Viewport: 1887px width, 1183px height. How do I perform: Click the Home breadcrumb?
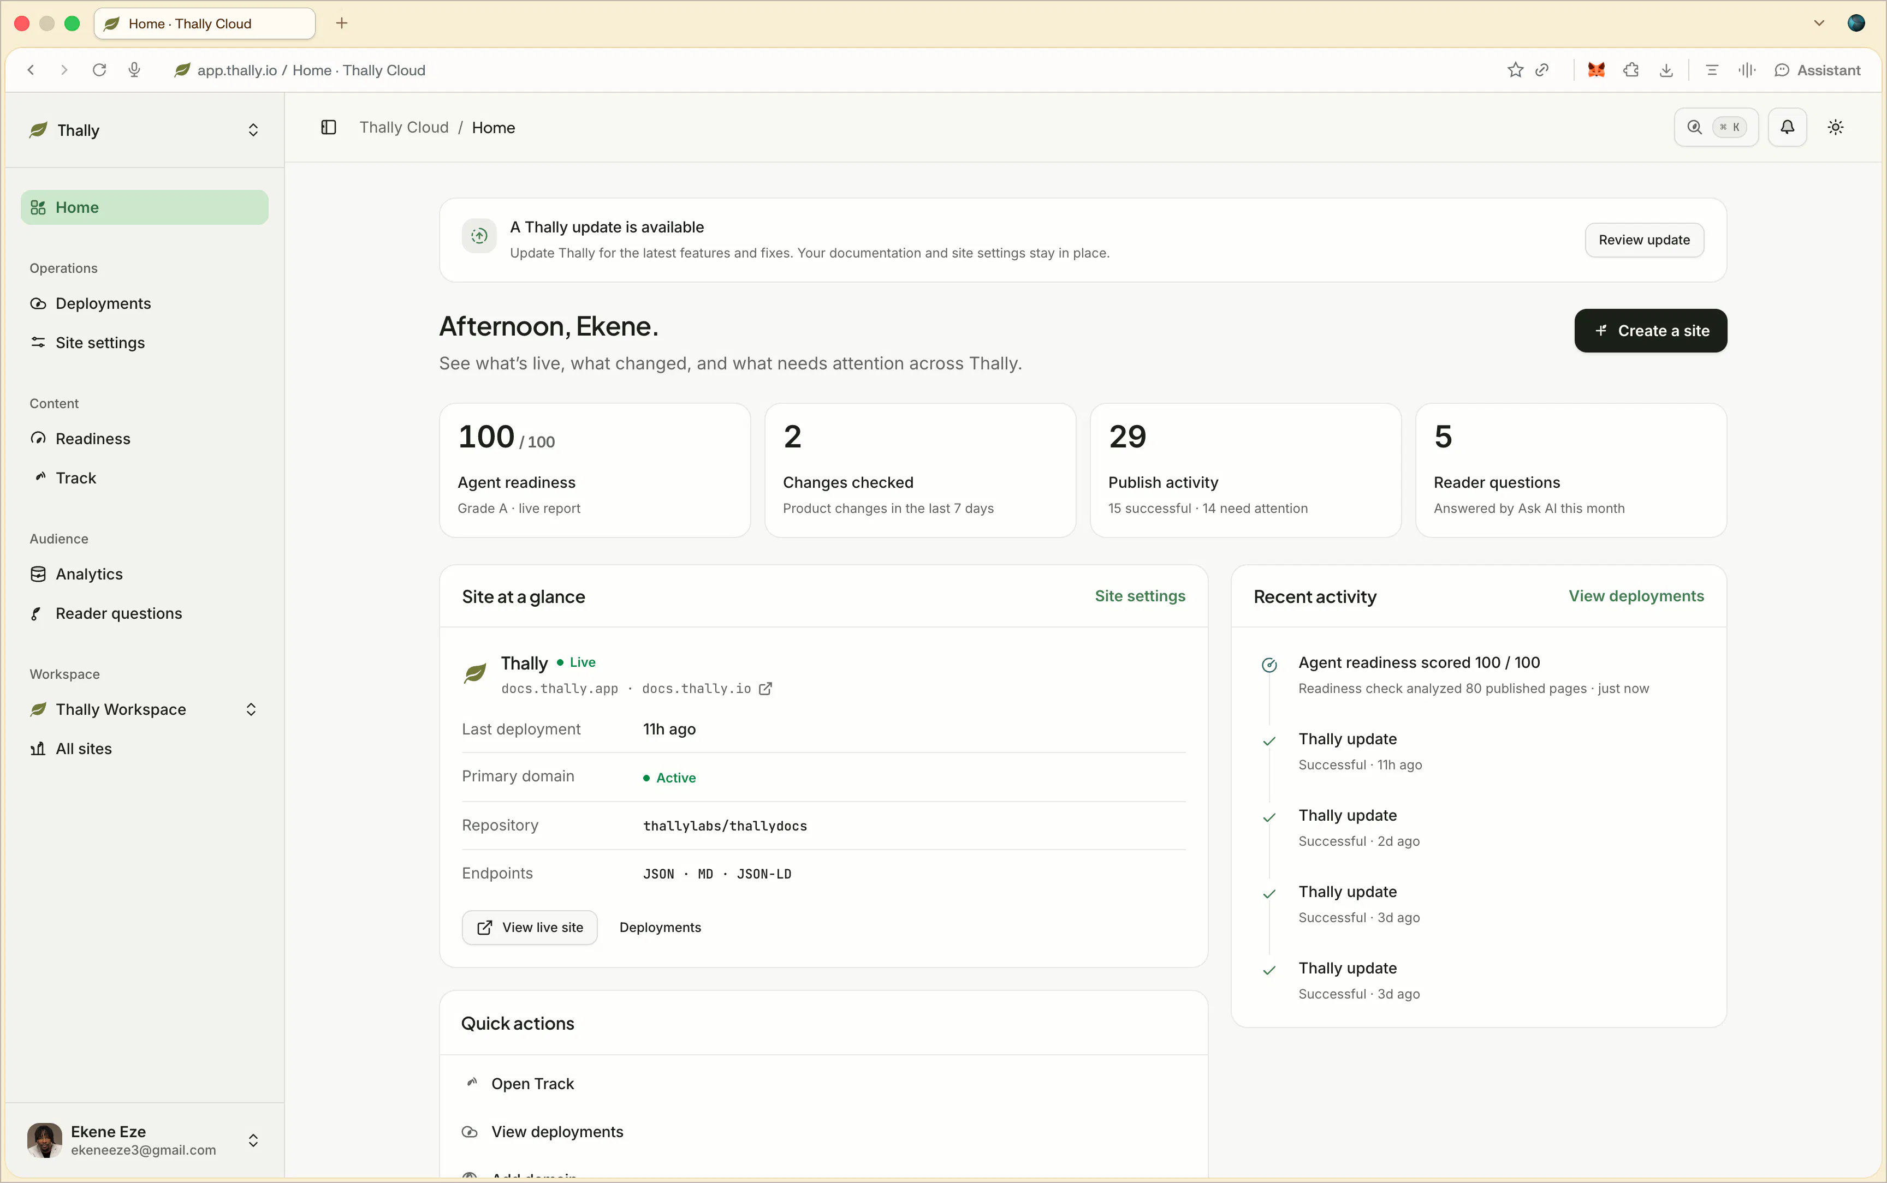493,128
